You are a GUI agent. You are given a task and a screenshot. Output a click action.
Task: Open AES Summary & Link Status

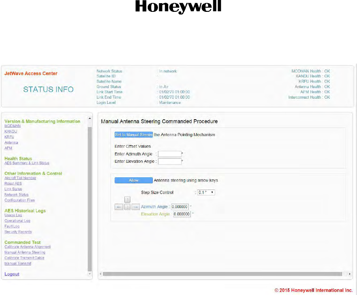coord(27,163)
